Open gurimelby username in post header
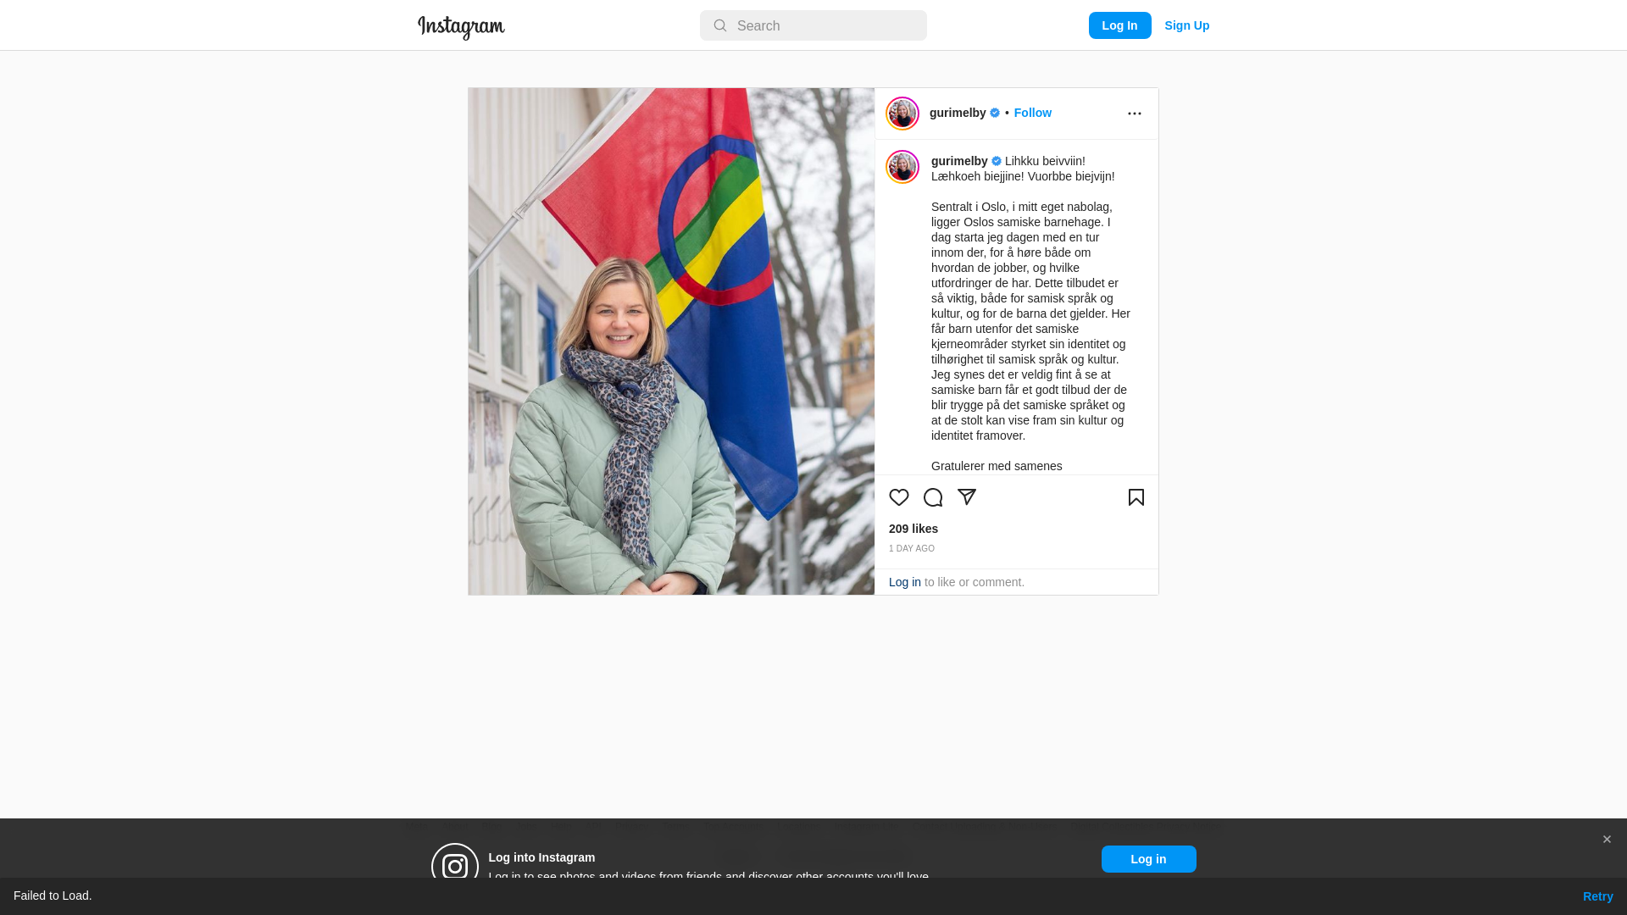 (x=958, y=113)
